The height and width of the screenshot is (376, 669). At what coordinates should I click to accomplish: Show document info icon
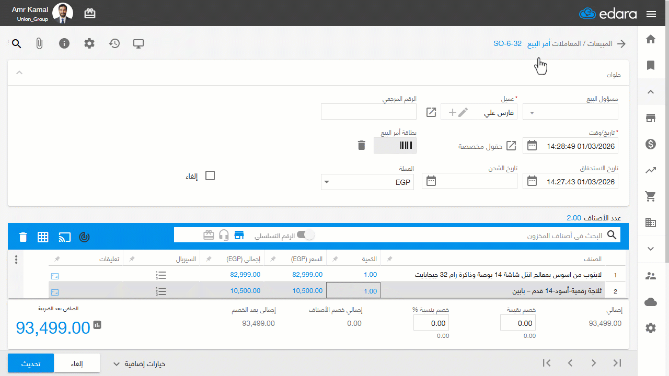click(x=64, y=43)
